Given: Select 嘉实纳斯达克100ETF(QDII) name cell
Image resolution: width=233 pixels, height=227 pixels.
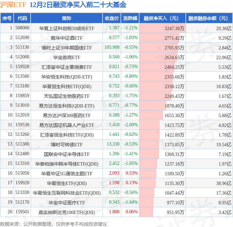Looking at the screenshot, I should click(x=67, y=212).
